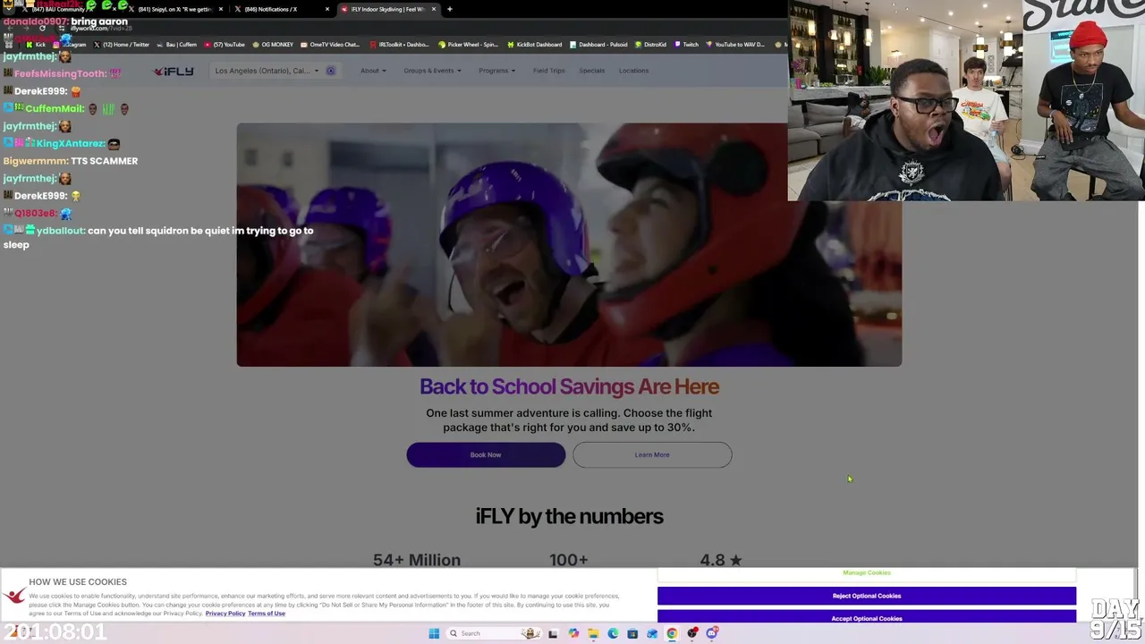Viewport: 1145px width, 644px height.
Task: Reload the page with the refresh icon
Action: (x=42, y=28)
